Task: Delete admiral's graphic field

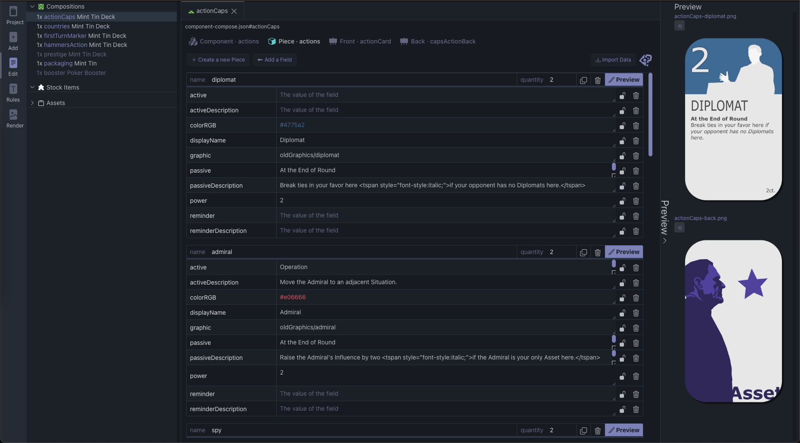Action: (636, 328)
